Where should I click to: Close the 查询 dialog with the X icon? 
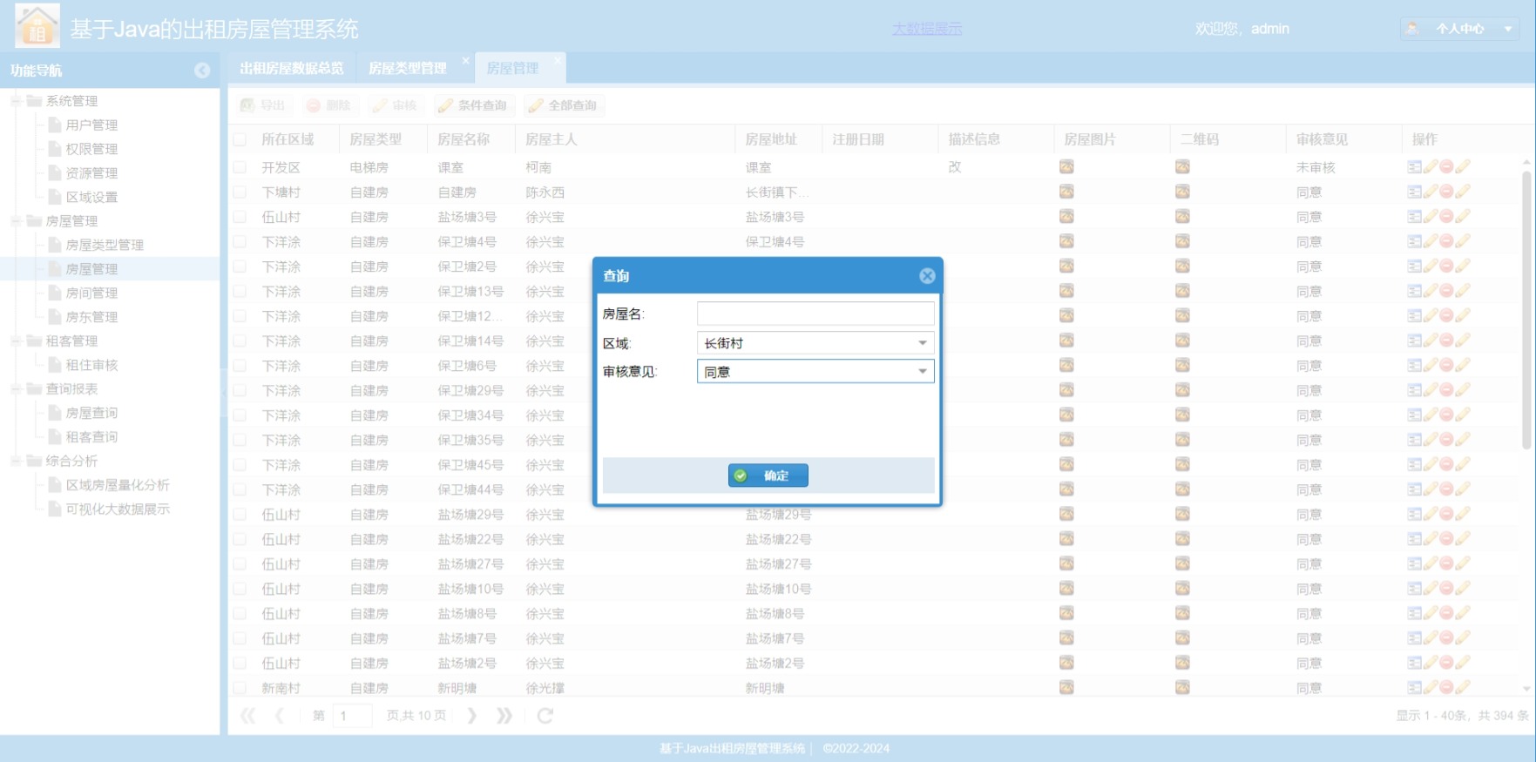(927, 276)
